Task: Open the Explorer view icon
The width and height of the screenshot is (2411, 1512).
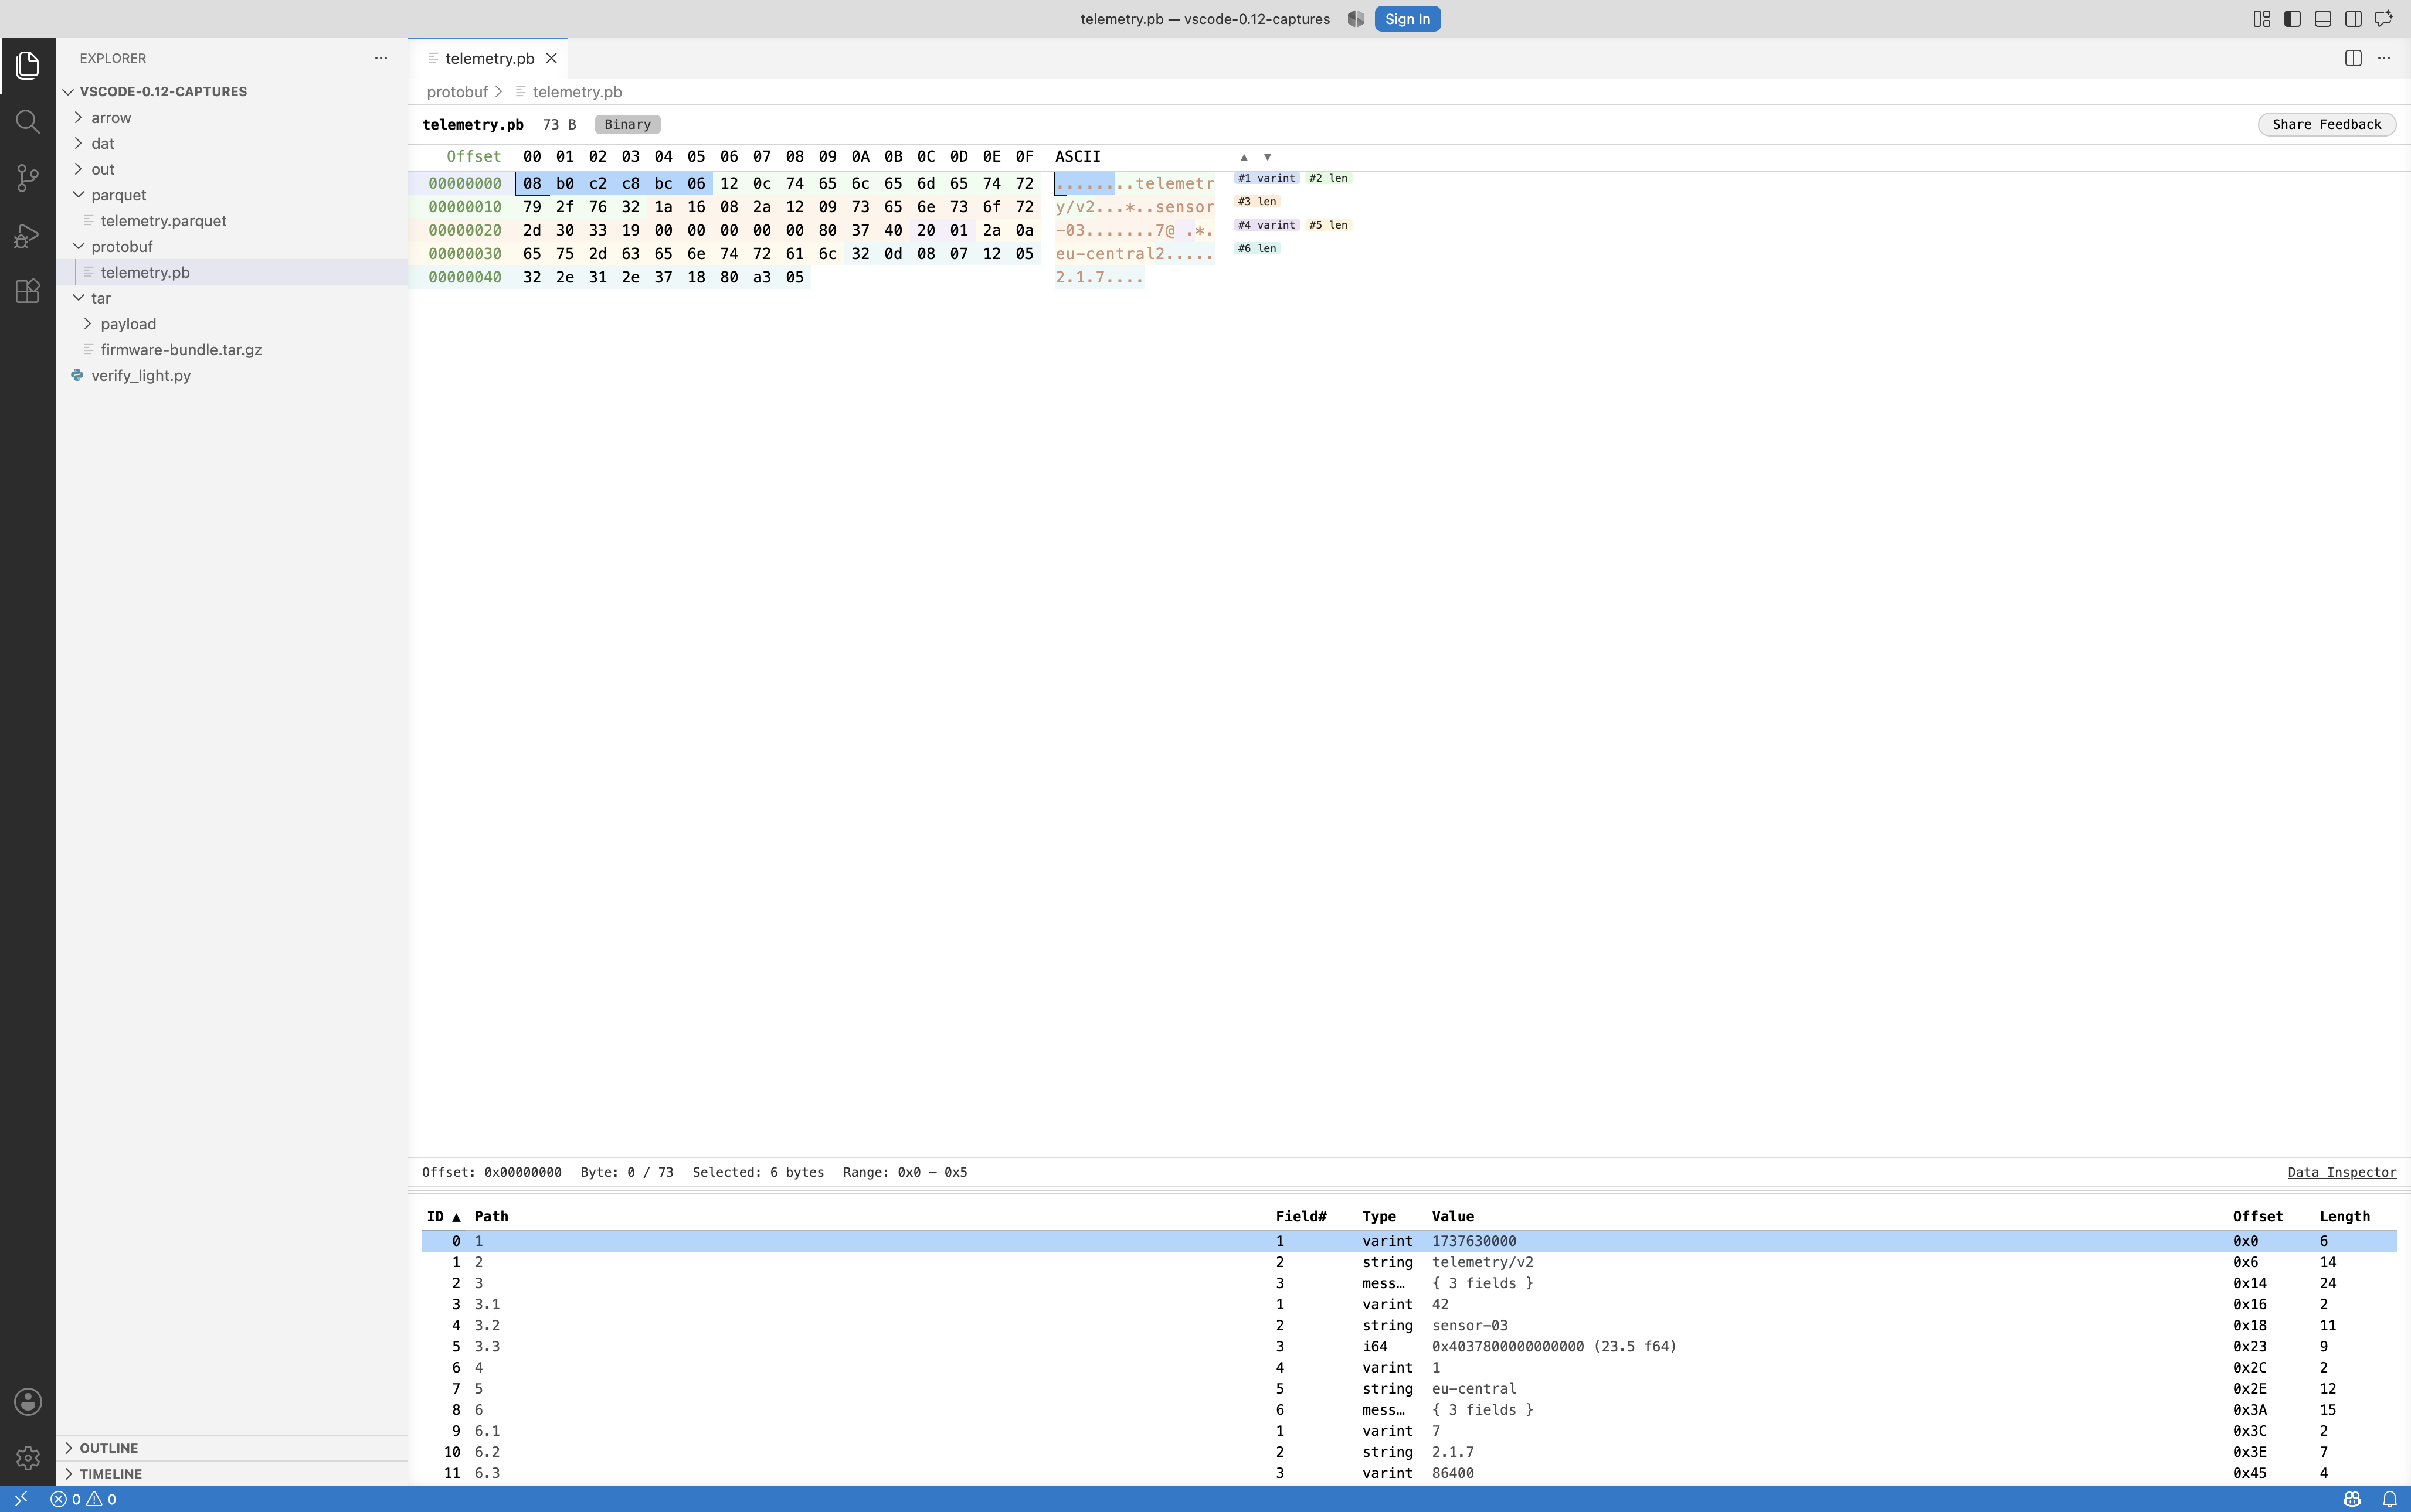Action: (28, 66)
